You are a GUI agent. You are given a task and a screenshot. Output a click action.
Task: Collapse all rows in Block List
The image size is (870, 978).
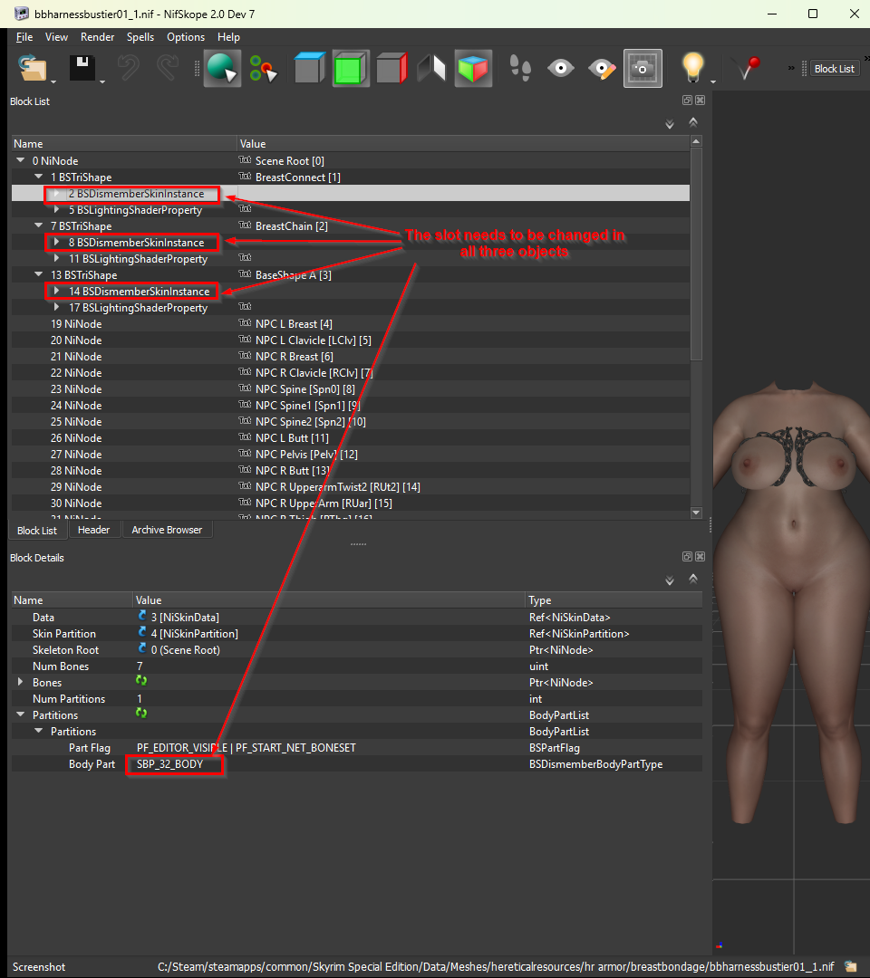[x=692, y=122]
